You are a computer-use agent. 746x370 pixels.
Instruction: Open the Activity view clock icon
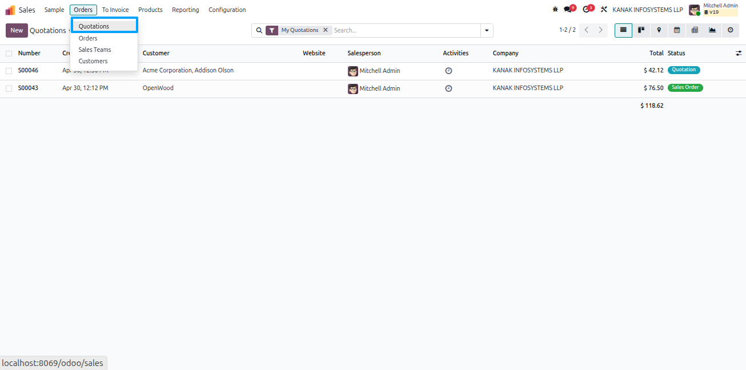point(730,30)
